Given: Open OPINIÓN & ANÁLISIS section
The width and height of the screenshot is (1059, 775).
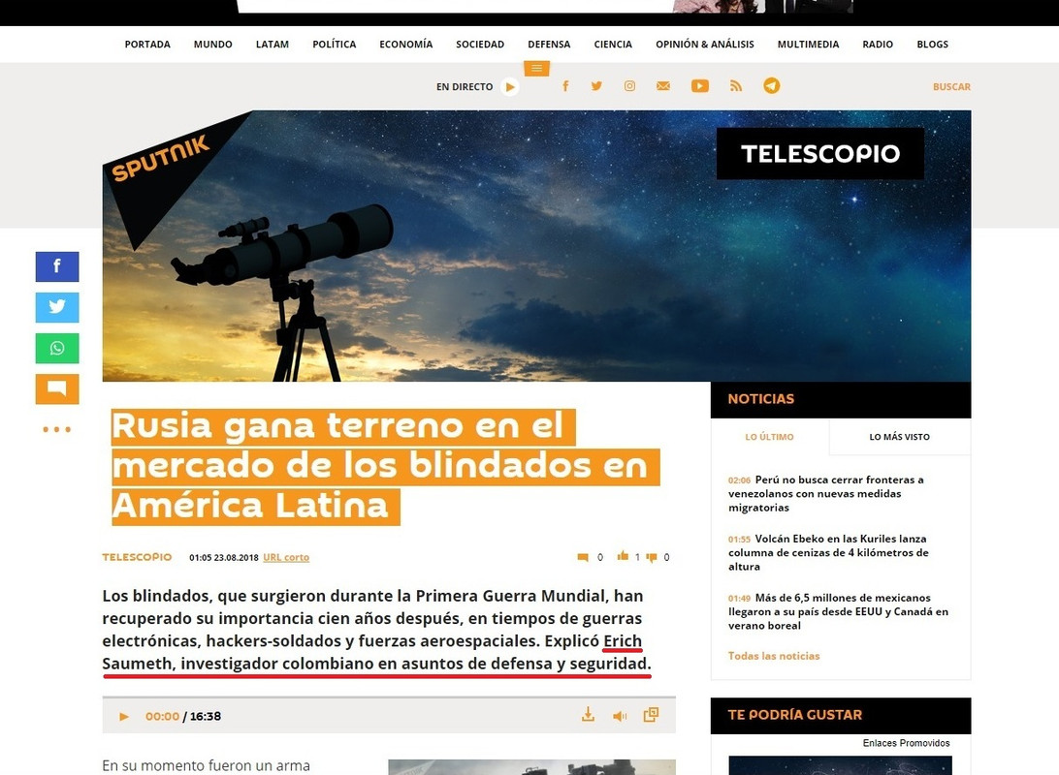Looking at the screenshot, I should (x=705, y=44).
